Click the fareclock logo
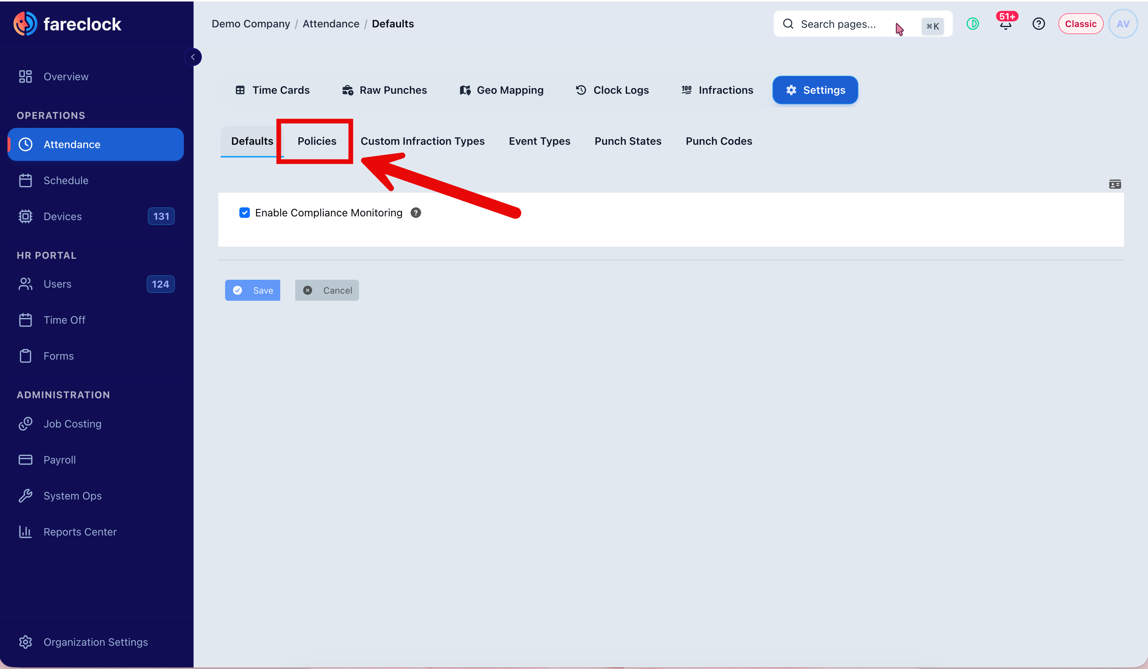The height and width of the screenshot is (669, 1148). (x=68, y=24)
